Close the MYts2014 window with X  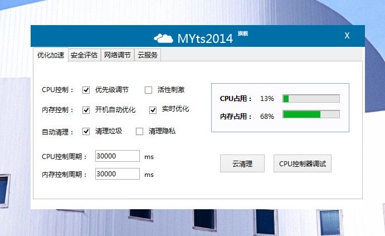point(347,36)
